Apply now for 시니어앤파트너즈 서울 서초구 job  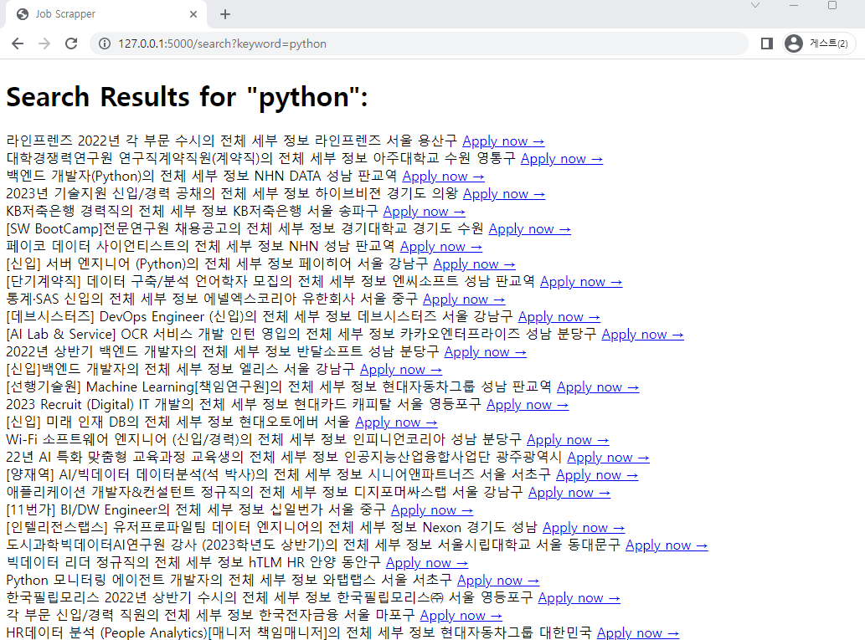(597, 475)
